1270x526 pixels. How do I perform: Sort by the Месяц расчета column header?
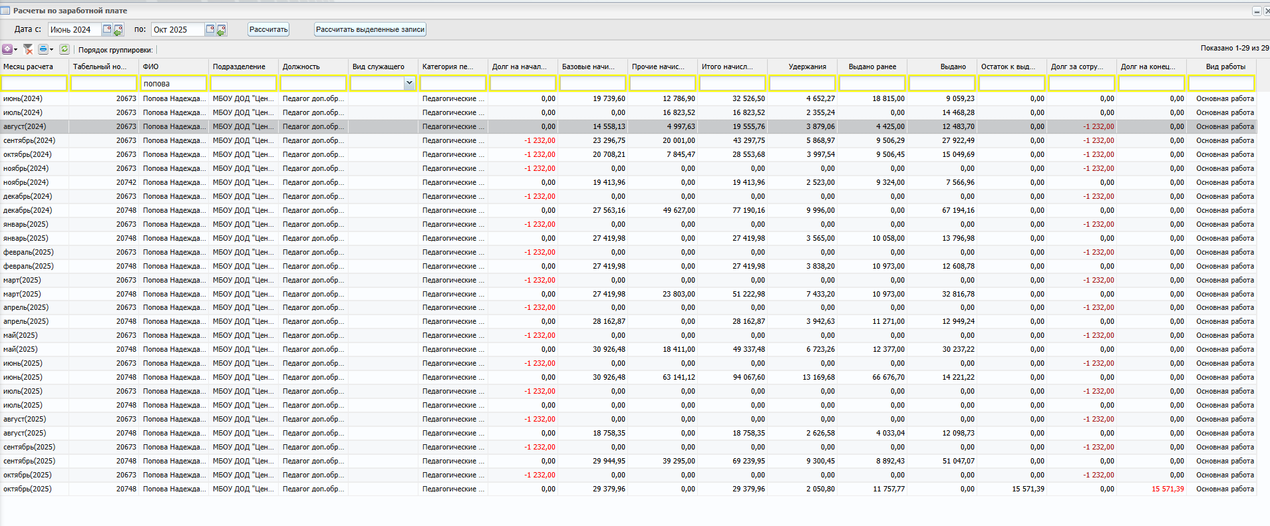(x=28, y=66)
